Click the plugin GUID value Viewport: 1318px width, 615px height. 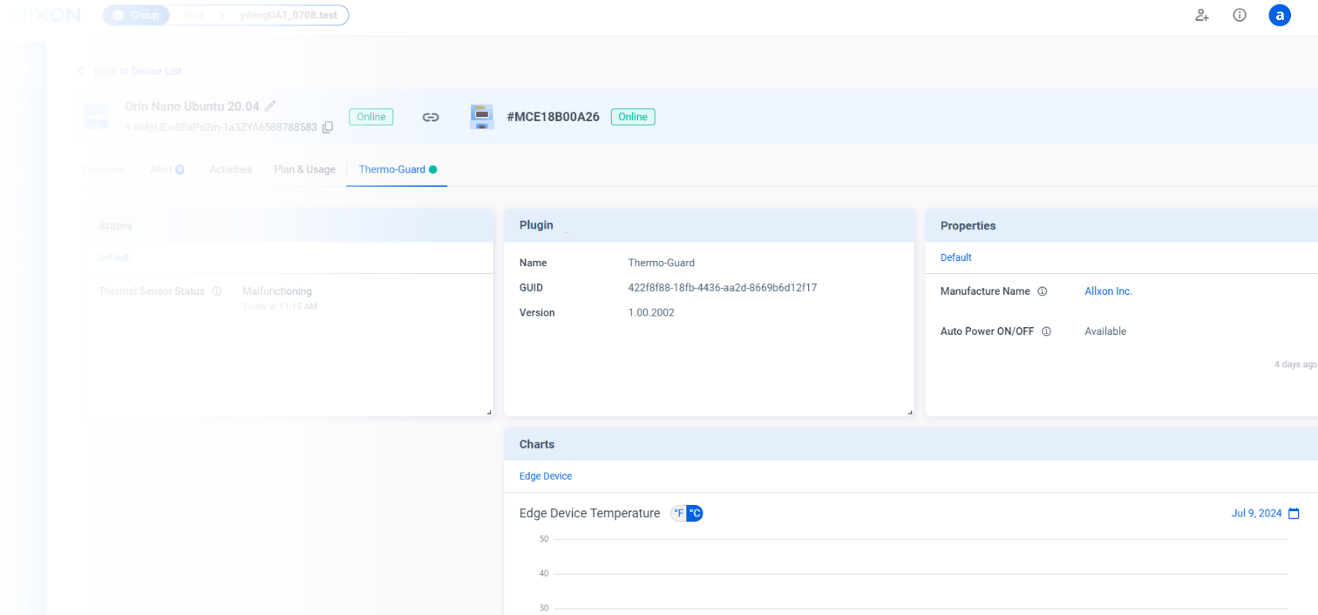(722, 288)
